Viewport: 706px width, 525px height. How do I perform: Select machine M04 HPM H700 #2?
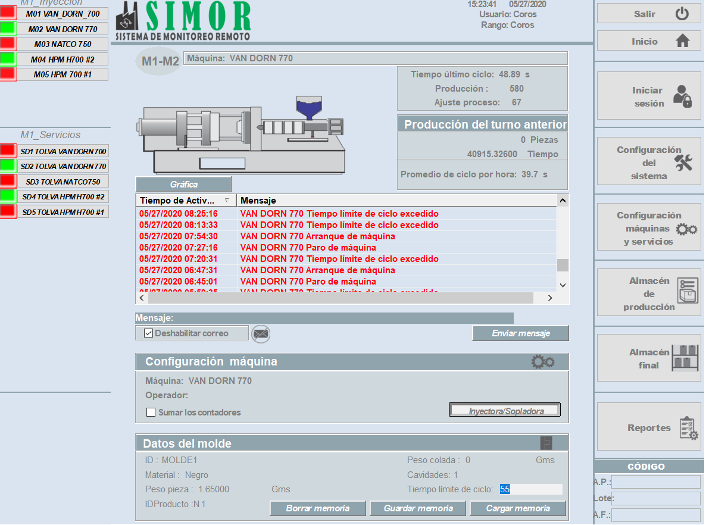(x=63, y=59)
